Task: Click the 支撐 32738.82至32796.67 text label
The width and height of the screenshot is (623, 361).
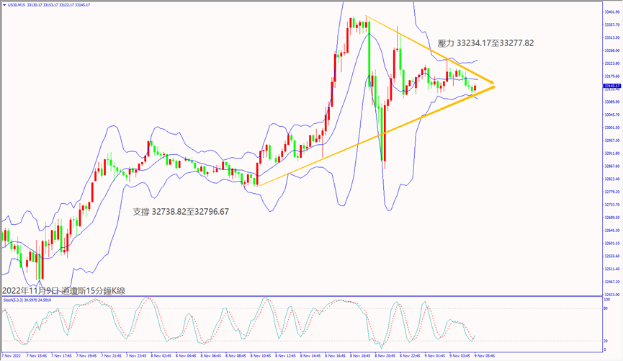Action: [182, 212]
